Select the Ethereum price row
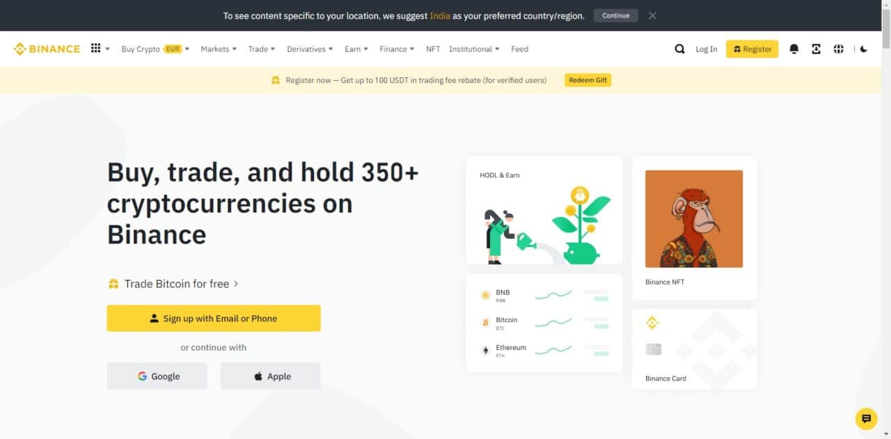 tap(544, 350)
